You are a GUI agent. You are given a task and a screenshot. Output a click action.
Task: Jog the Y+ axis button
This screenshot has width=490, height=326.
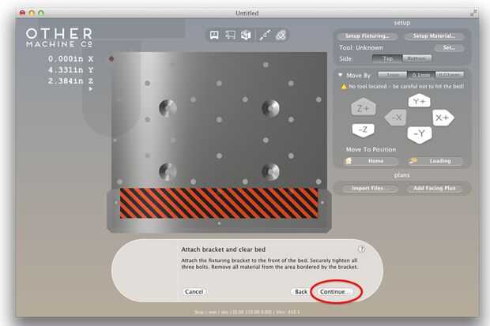tap(419, 101)
